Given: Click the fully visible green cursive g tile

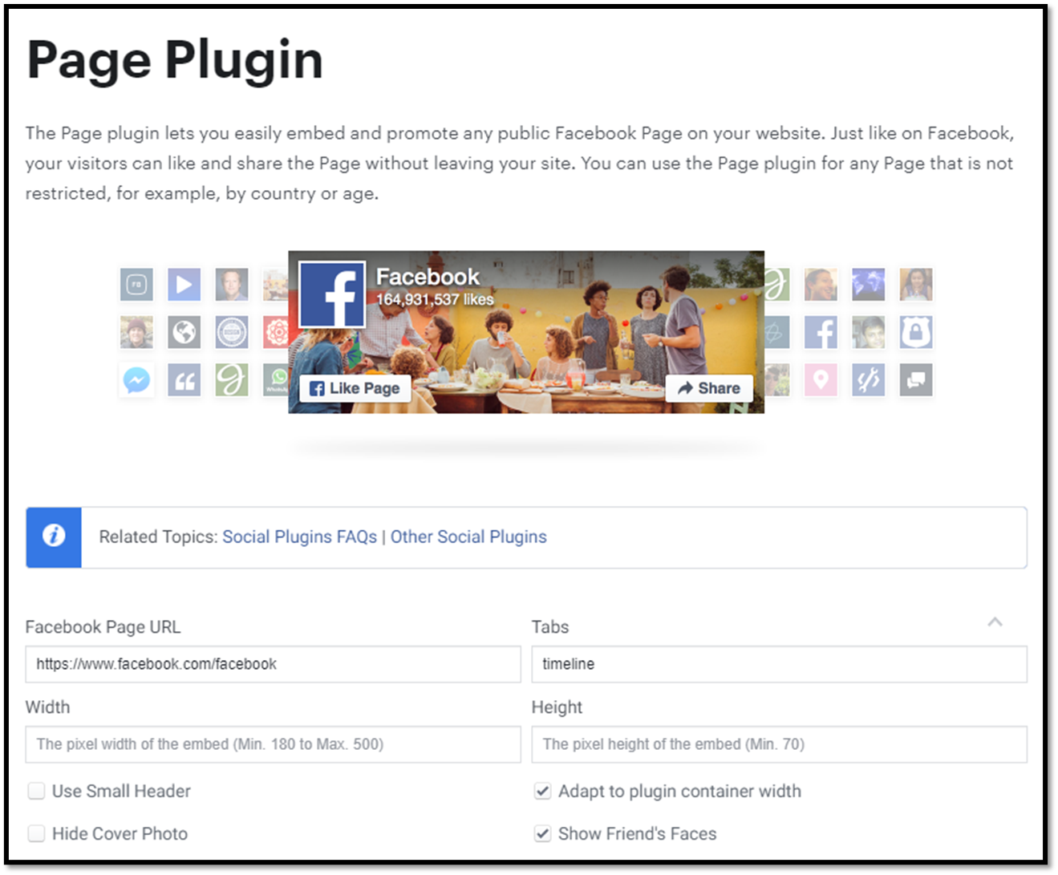Looking at the screenshot, I should pos(232,380).
